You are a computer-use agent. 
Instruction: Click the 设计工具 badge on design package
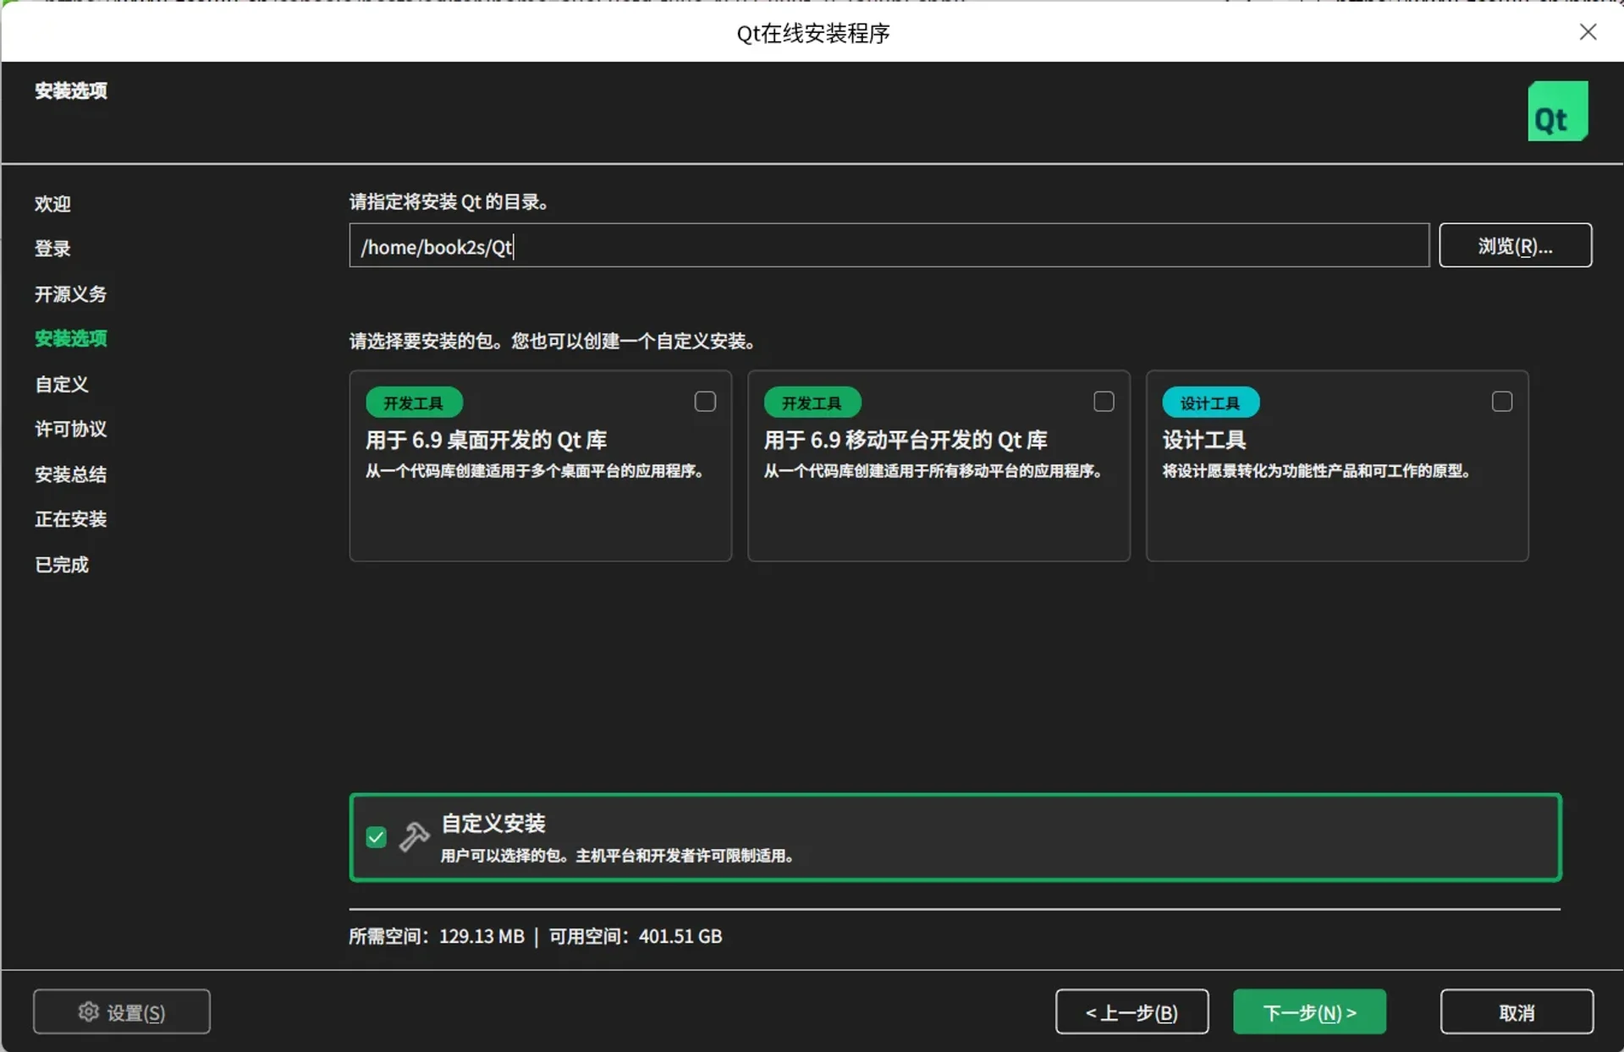[x=1210, y=403]
